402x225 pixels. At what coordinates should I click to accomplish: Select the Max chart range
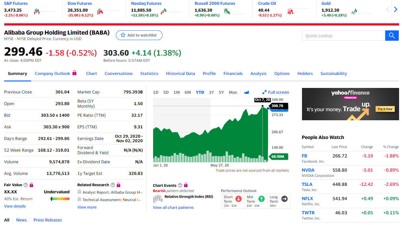(233, 92)
